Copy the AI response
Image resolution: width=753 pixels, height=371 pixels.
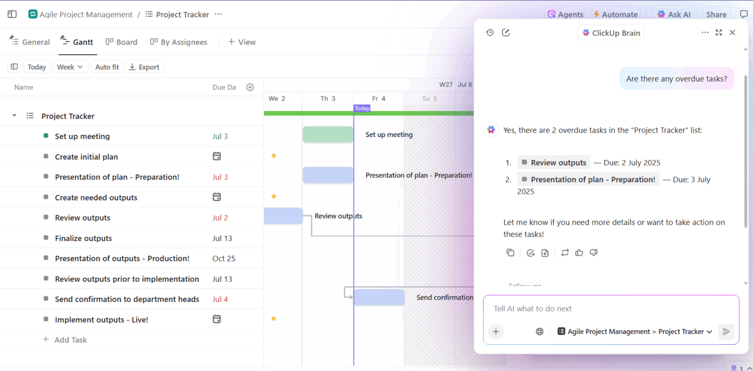510,252
